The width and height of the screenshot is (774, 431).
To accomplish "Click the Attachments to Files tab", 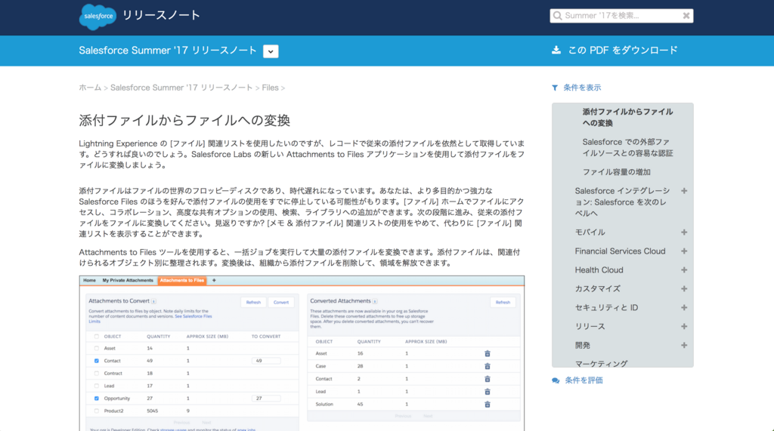I will 181,280.
